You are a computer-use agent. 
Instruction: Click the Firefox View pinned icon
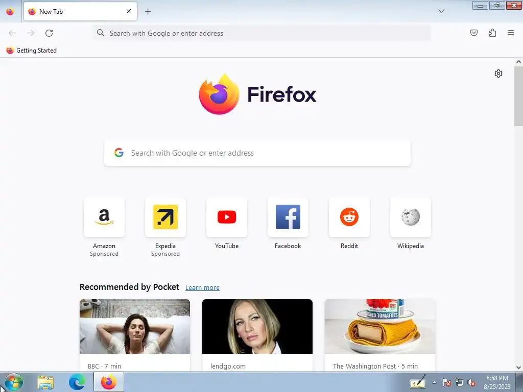tap(10, 12)
